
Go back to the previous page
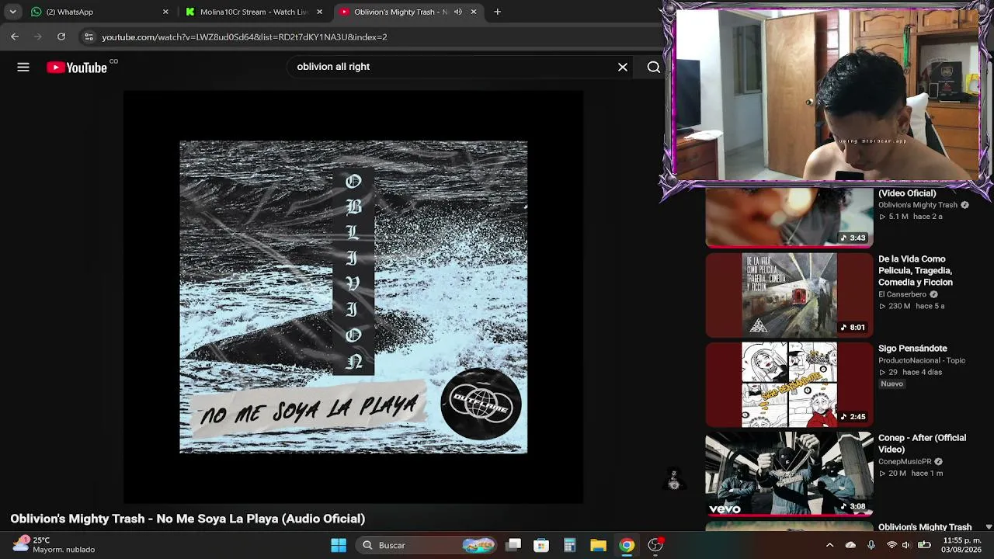point(15,36)
